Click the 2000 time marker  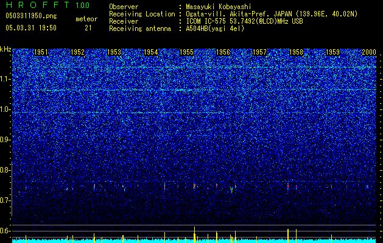tap(369, 52)
